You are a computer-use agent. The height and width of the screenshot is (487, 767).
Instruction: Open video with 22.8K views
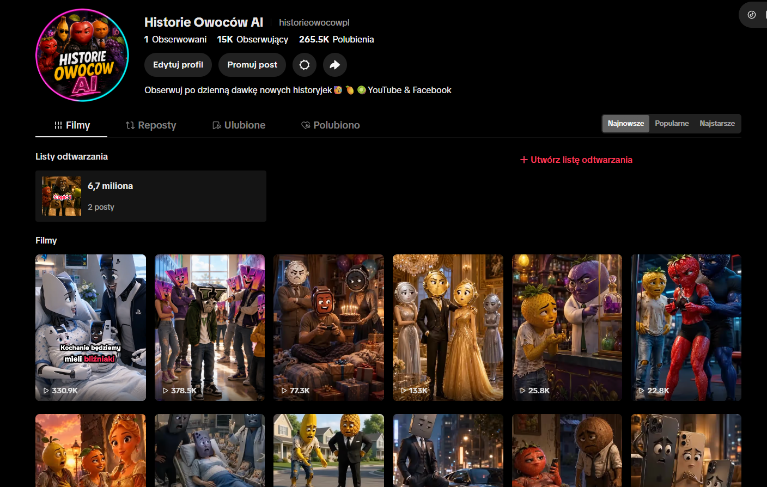click(x=686, y=327)
